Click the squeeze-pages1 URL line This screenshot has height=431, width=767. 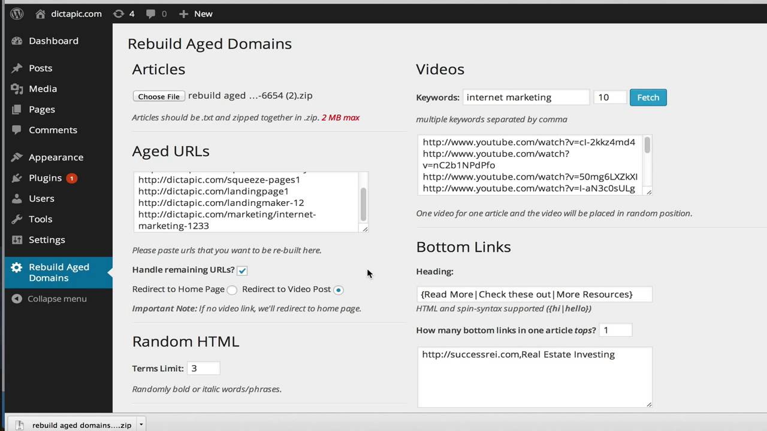pos(219,180)
